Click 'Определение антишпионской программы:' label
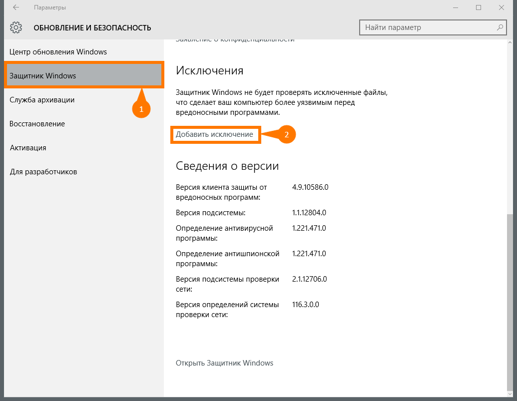Screen dimensions: 517x401 [227, 259]
